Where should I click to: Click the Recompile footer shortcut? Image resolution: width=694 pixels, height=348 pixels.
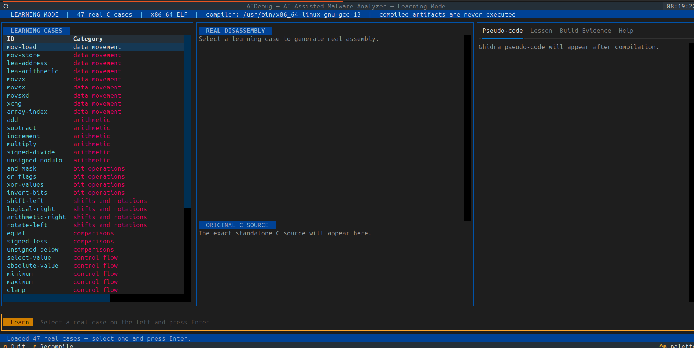click(x=53, y=345)
